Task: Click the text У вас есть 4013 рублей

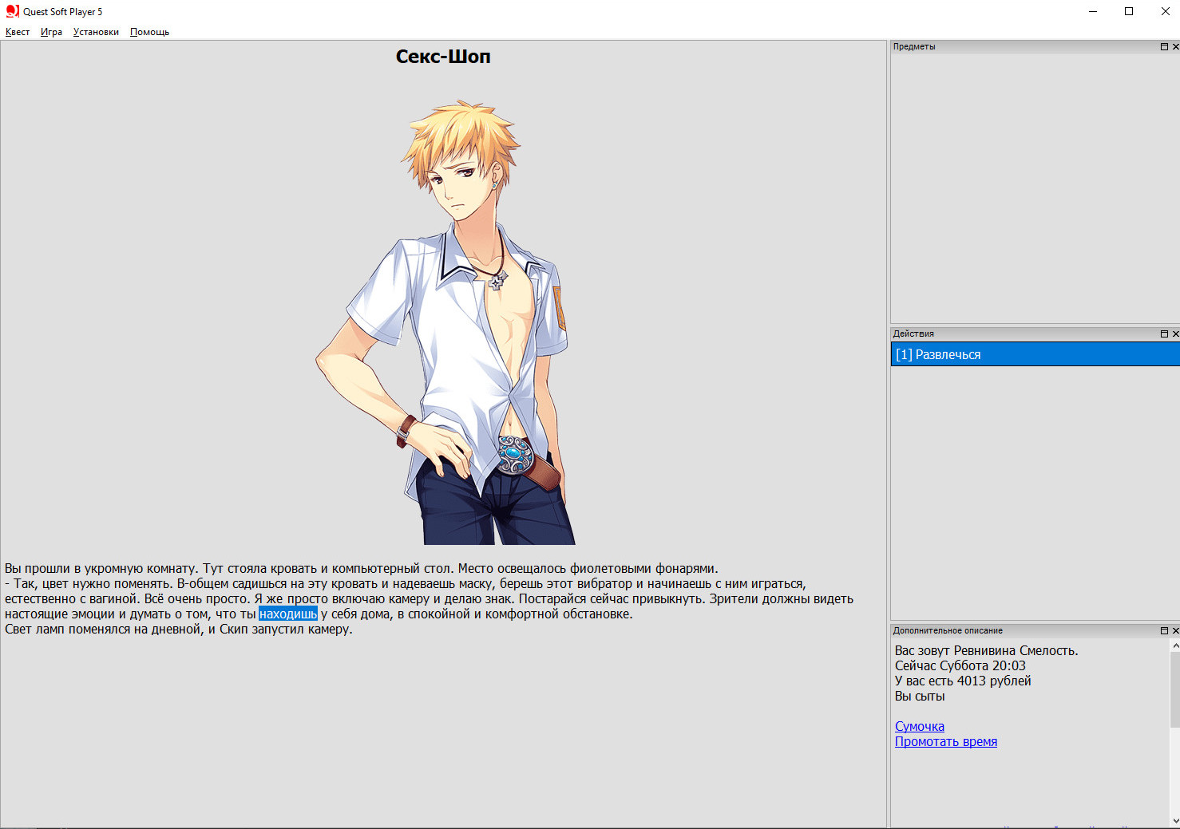Action: 963,681
